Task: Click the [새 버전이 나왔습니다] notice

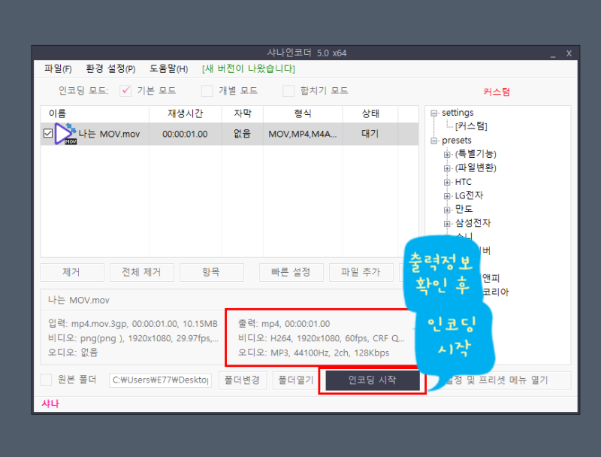Action: 249,68
